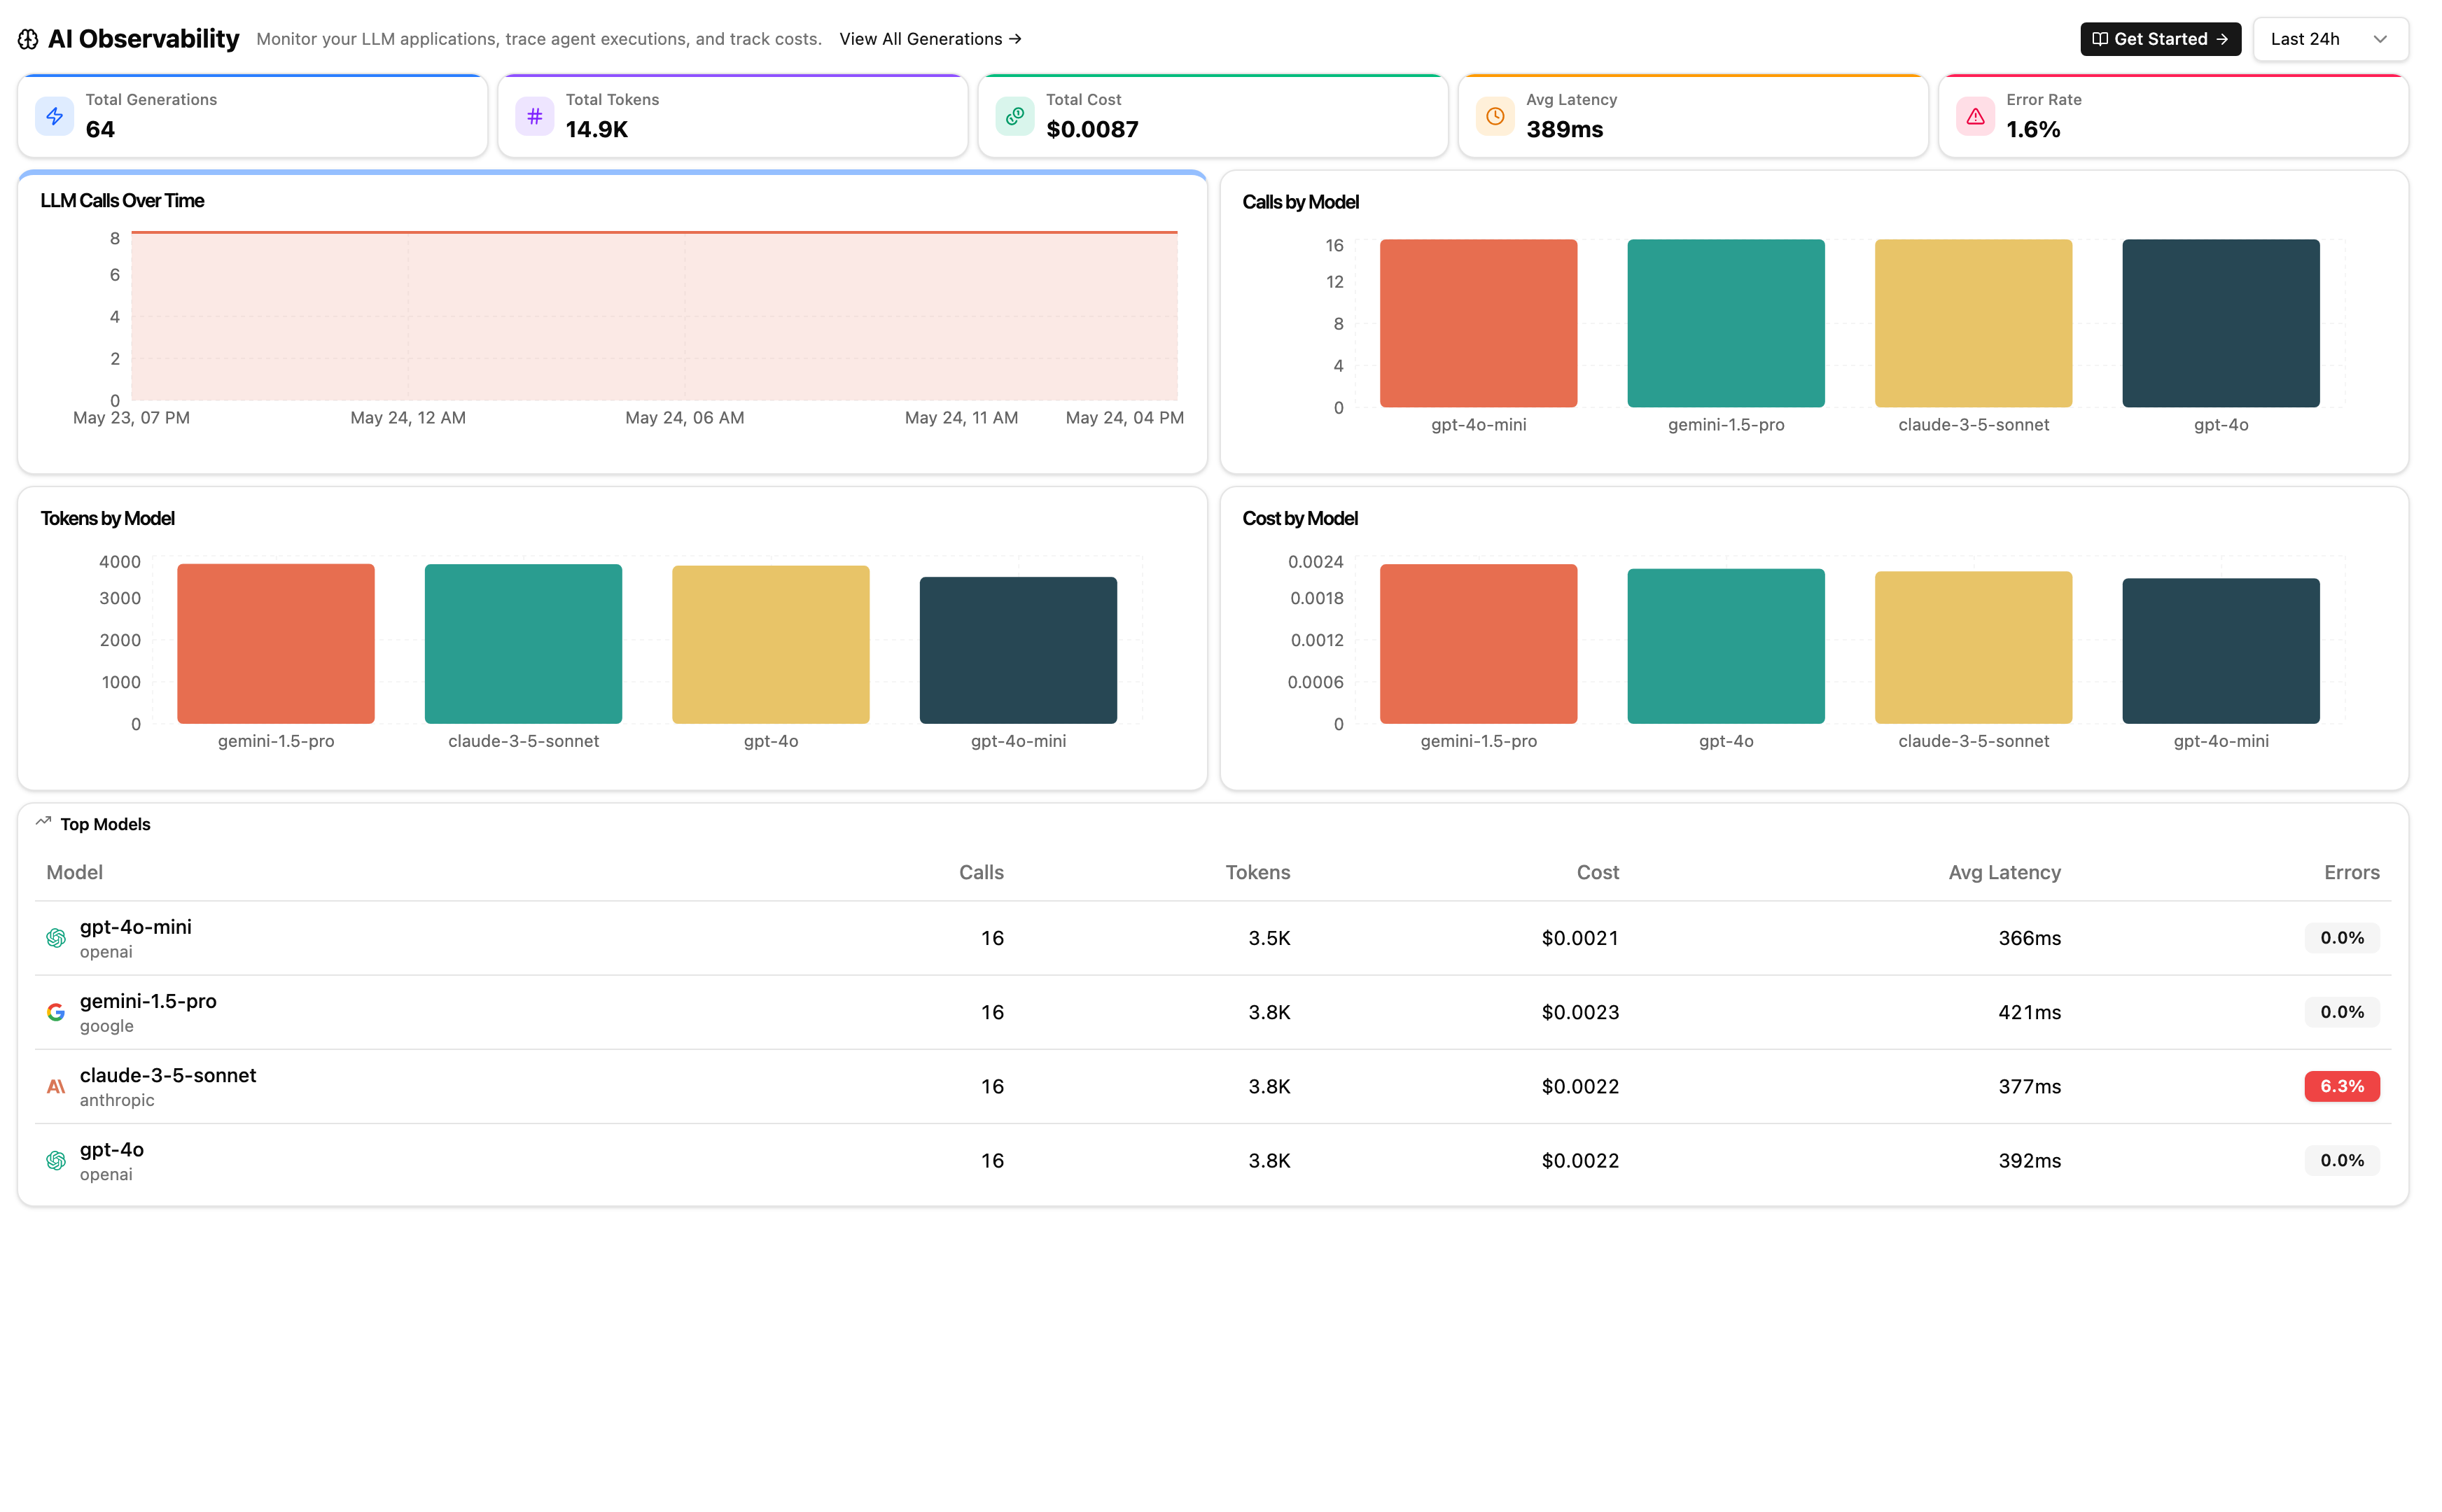
Task: Click the Total Generations lightning icon
Action: [x=55, y=116]
